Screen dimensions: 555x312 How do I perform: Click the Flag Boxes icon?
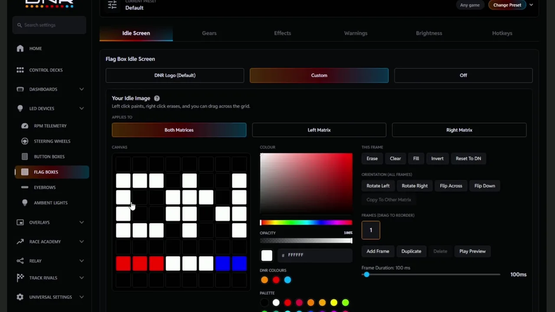point(25,172)
